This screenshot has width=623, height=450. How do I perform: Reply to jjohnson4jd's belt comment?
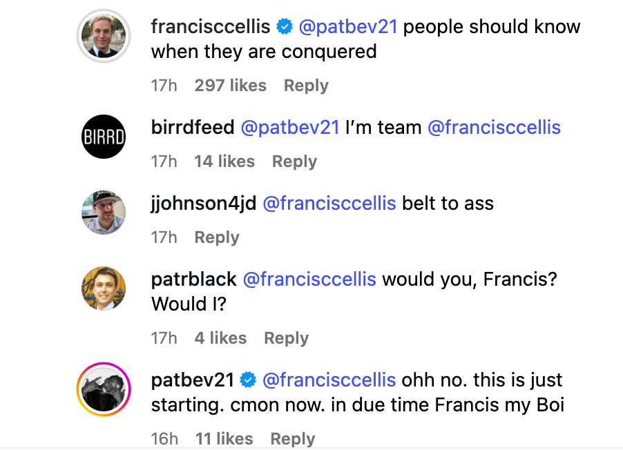(x=216, y=237)
